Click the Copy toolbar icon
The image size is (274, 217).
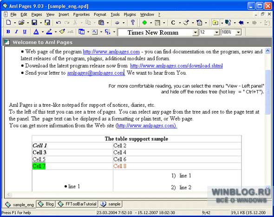[x=88, y=23]
